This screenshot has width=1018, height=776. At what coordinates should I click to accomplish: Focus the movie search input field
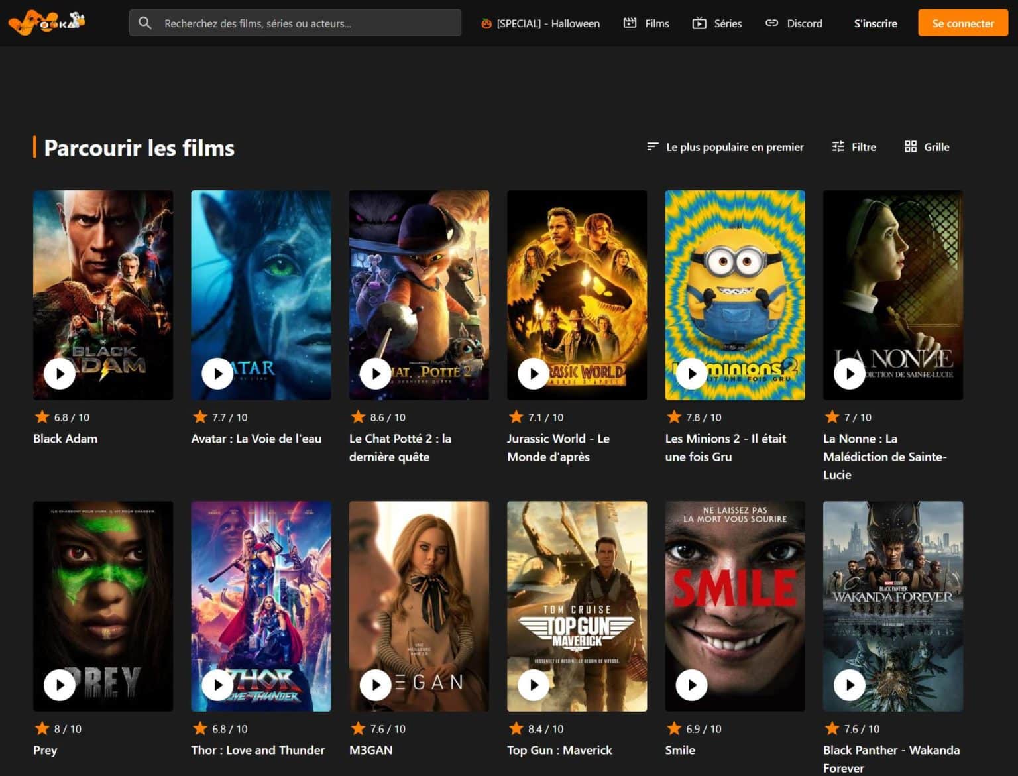[305, 23]
